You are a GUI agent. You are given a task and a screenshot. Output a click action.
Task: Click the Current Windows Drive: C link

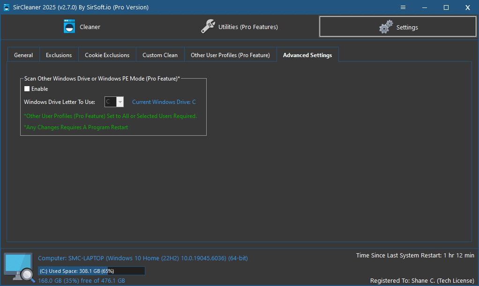point(164,102)
